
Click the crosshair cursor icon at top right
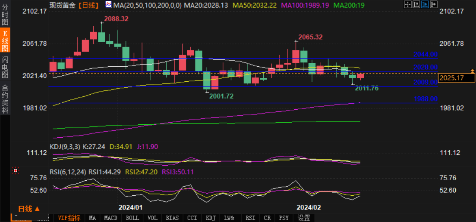coord(407,5)
